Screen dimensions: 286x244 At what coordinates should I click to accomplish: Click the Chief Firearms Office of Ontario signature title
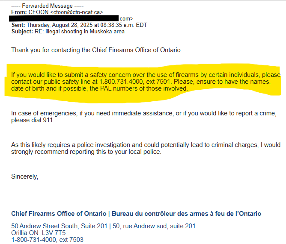pyautogui.click(x=59, y=214)
